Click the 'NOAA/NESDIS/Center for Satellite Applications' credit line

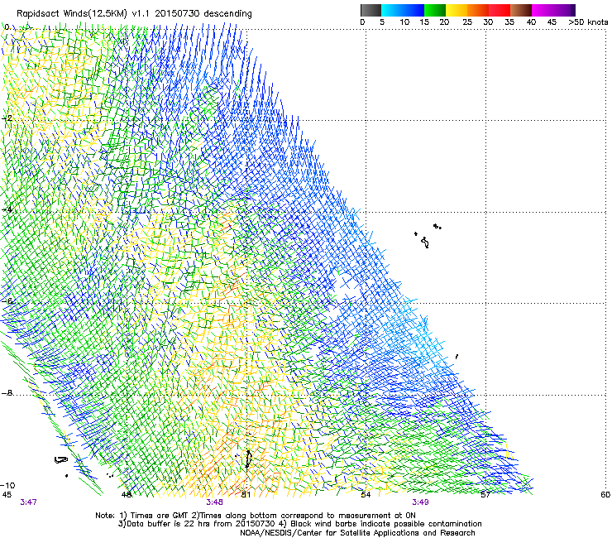(x=357, y=533)
